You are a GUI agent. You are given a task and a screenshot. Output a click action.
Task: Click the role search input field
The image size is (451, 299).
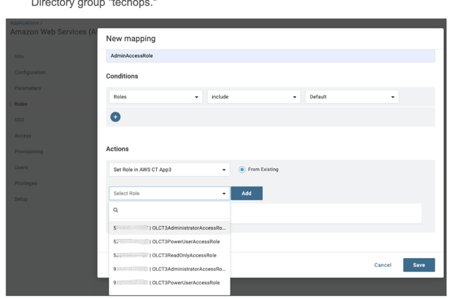tap(170, 210)
